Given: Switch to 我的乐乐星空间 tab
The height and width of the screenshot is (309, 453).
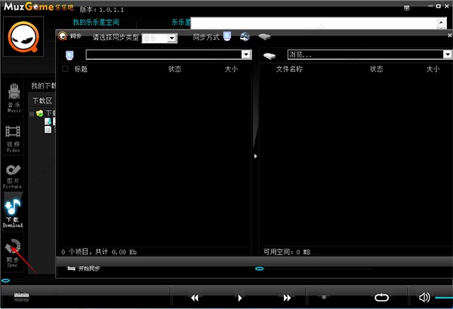Looking at the screenshot, I should [x=96, y=22].
